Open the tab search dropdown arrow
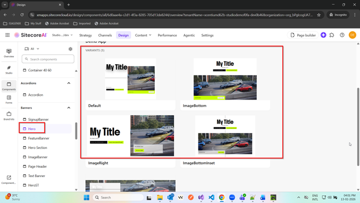 [5, 5]
